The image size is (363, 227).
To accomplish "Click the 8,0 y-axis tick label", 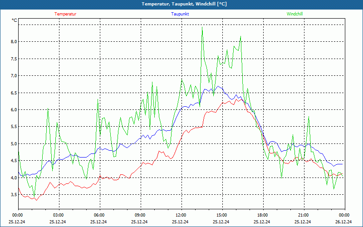I will 14,42.
